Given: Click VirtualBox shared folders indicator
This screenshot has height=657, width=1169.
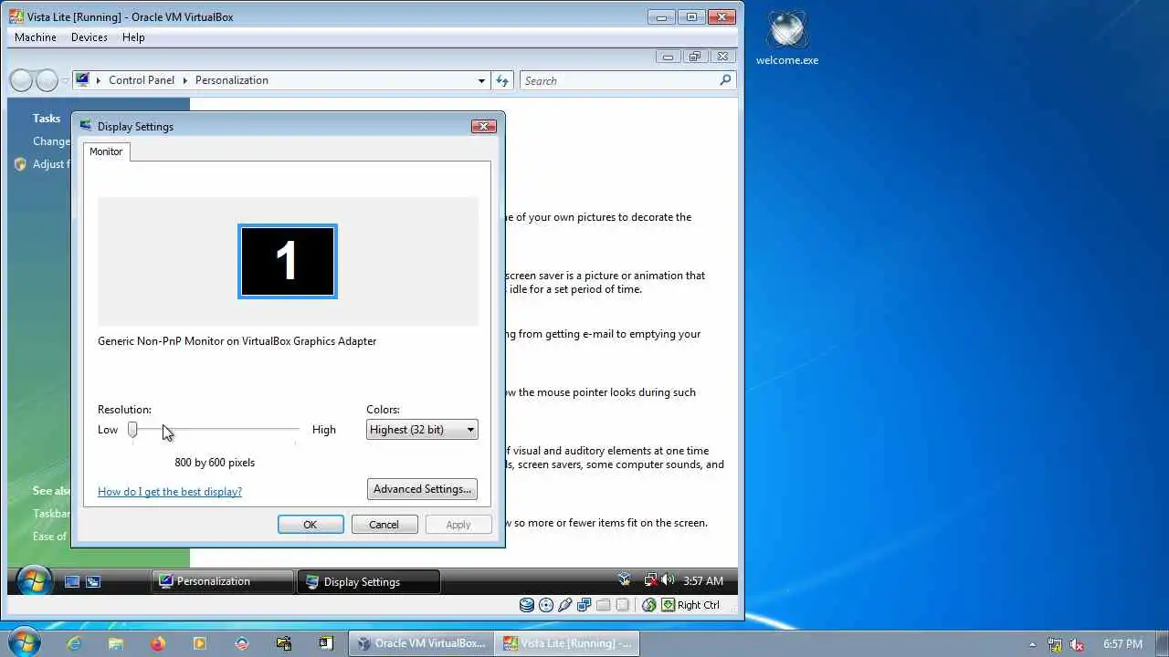Looking at the screenshot, I should point(603,605).
